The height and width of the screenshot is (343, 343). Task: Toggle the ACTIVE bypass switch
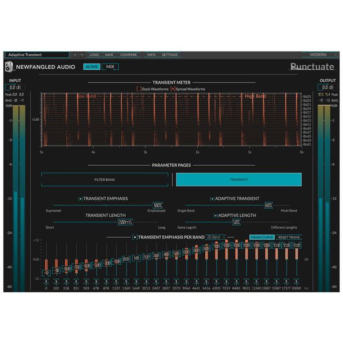pos(91,67)
